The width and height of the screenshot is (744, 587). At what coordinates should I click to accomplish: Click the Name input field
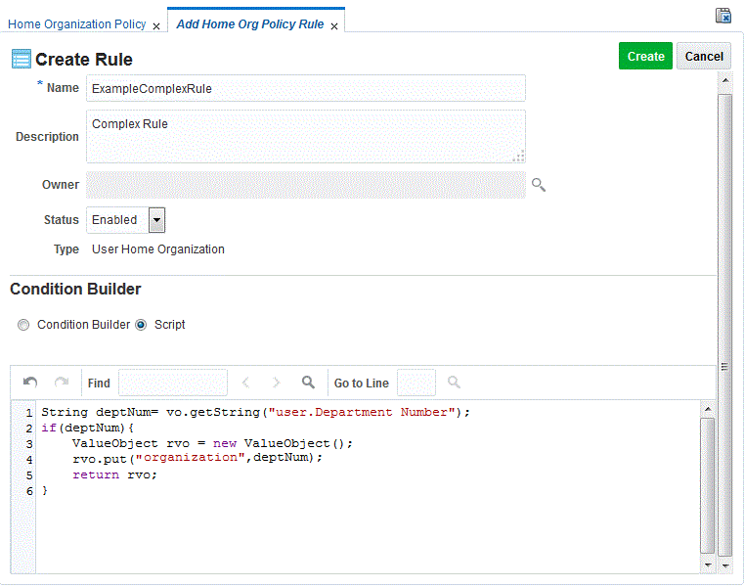click(306, 88)
